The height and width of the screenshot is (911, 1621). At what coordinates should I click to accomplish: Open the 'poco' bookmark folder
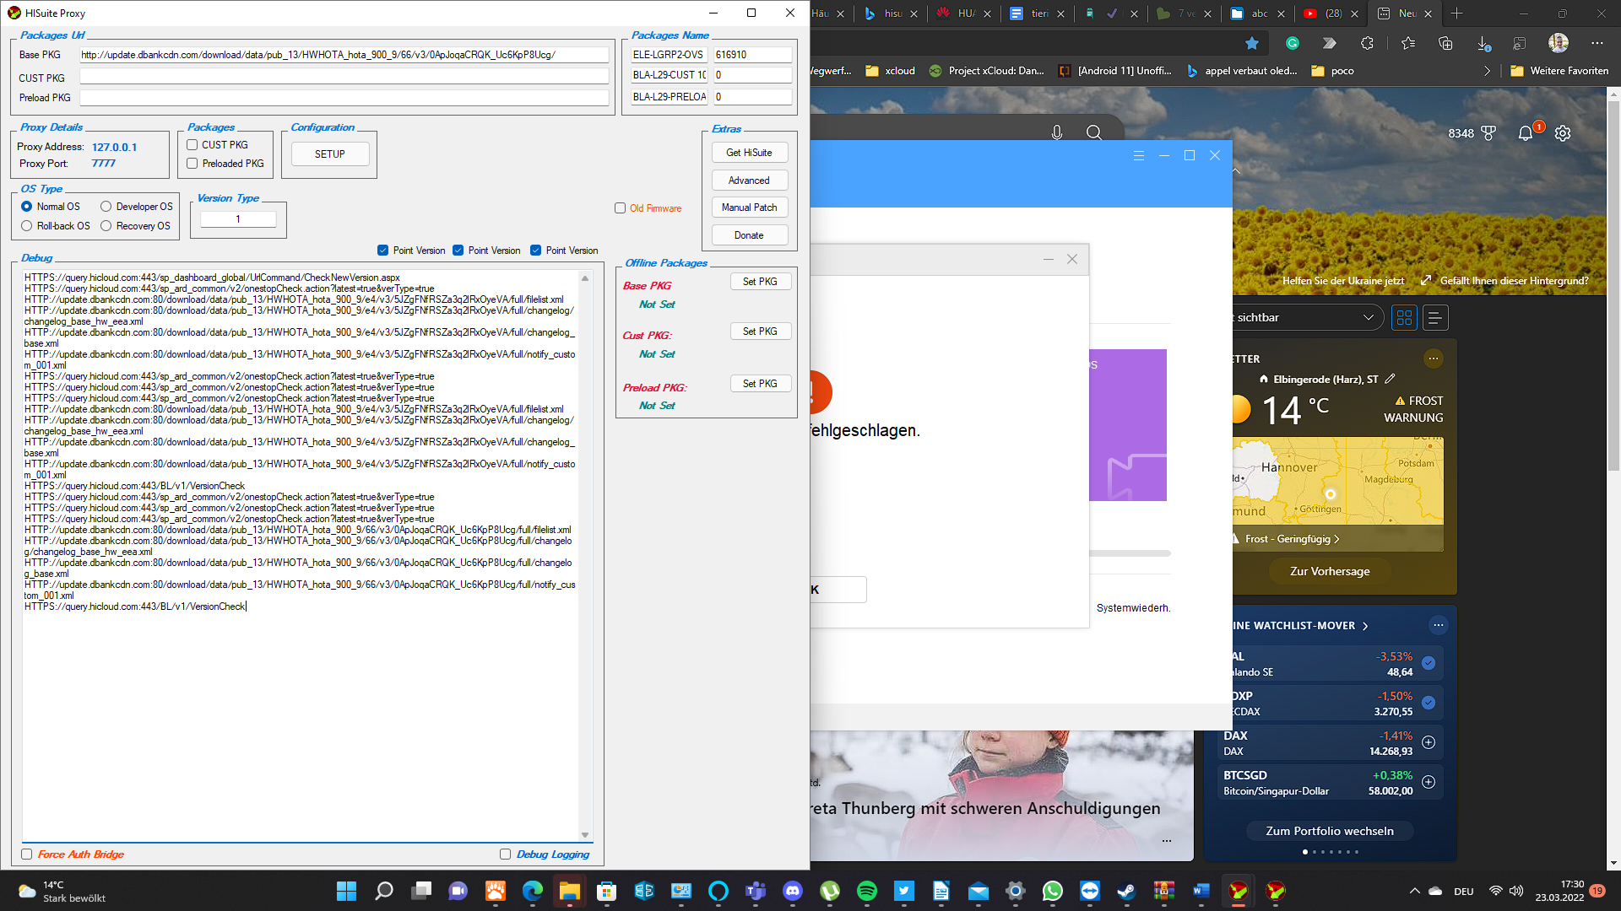coord(1333,71)
